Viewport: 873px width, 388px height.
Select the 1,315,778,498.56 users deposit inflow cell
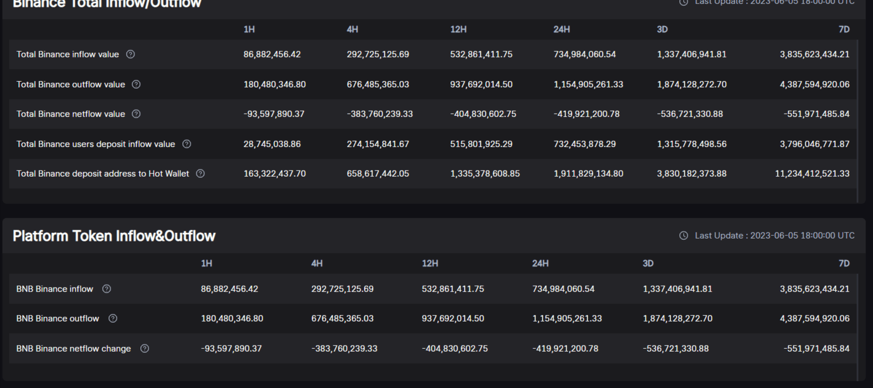point(691,144)
